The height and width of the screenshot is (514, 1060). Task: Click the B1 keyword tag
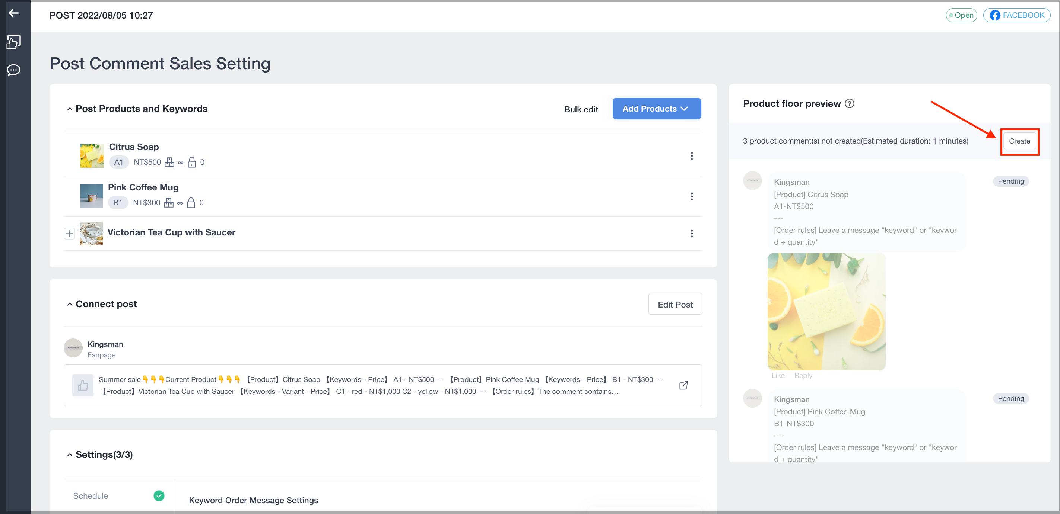pos(118,203)
